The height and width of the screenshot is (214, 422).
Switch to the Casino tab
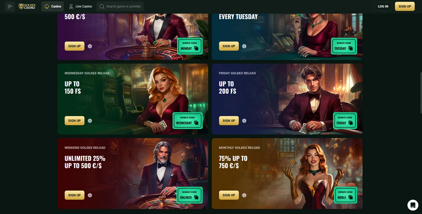point(53,6)
